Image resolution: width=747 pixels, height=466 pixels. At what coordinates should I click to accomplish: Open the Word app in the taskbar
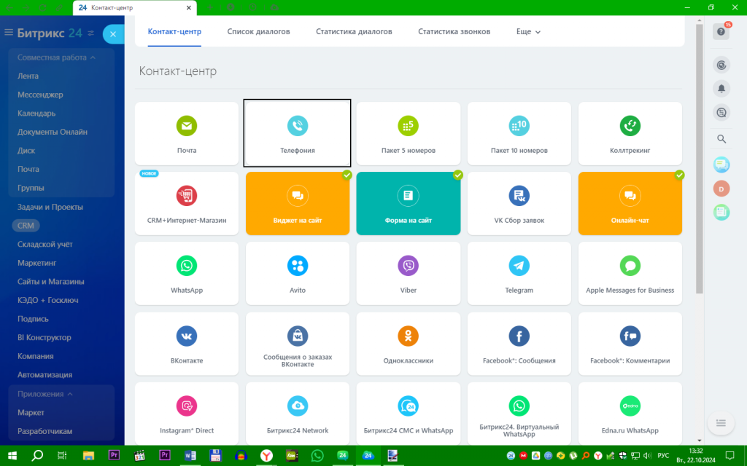(x=190, y=456)
